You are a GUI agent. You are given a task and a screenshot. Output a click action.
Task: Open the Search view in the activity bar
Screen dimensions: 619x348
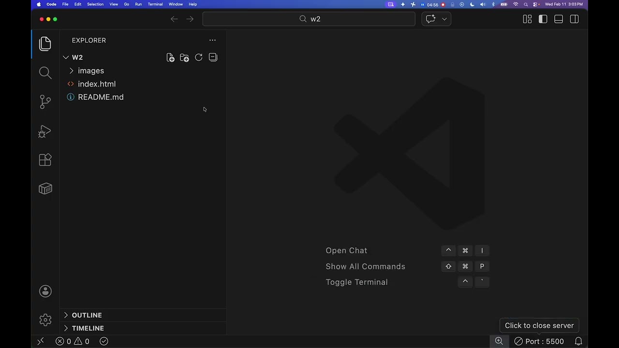point(45,72)
